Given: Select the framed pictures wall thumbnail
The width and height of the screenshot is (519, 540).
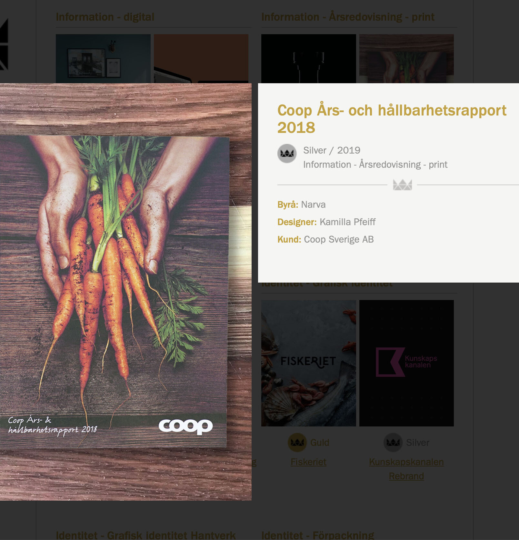Looking at the screenshot, I should point(103,59).
